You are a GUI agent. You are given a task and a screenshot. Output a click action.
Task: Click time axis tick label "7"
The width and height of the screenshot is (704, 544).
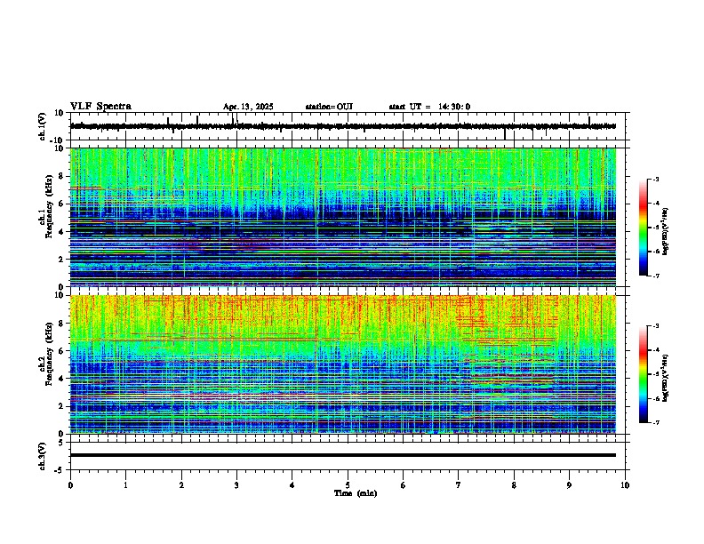tap(459, 485)
